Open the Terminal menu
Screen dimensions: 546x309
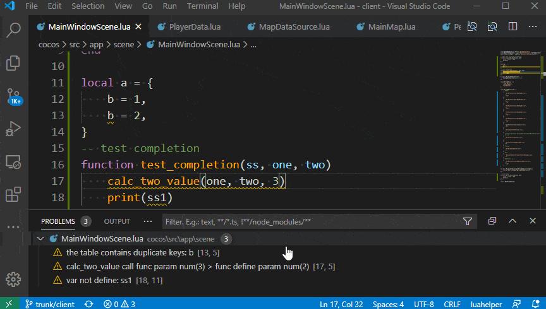(202, 6)
